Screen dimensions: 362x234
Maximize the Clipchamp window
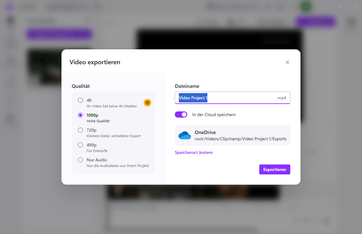(340, 7)
